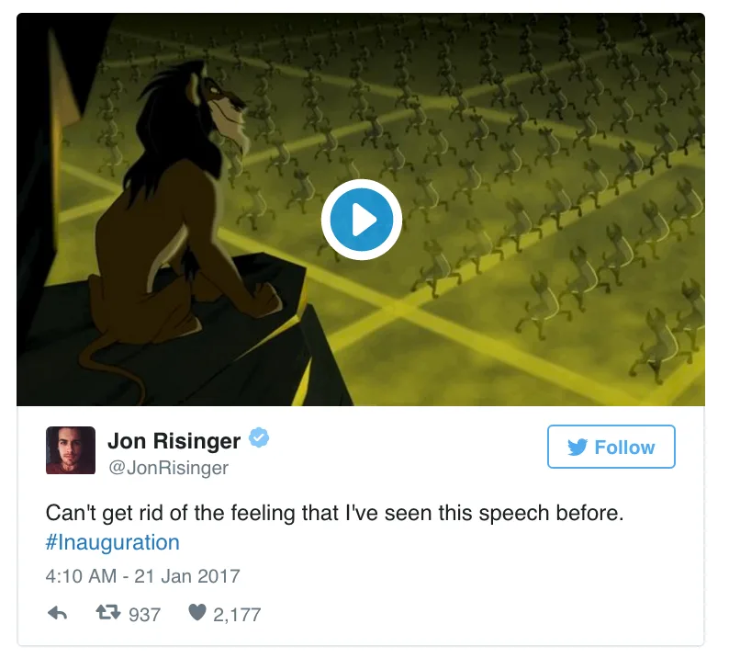Follow Jon Risinger using the Follow button
729x658 pixels.
611,447
